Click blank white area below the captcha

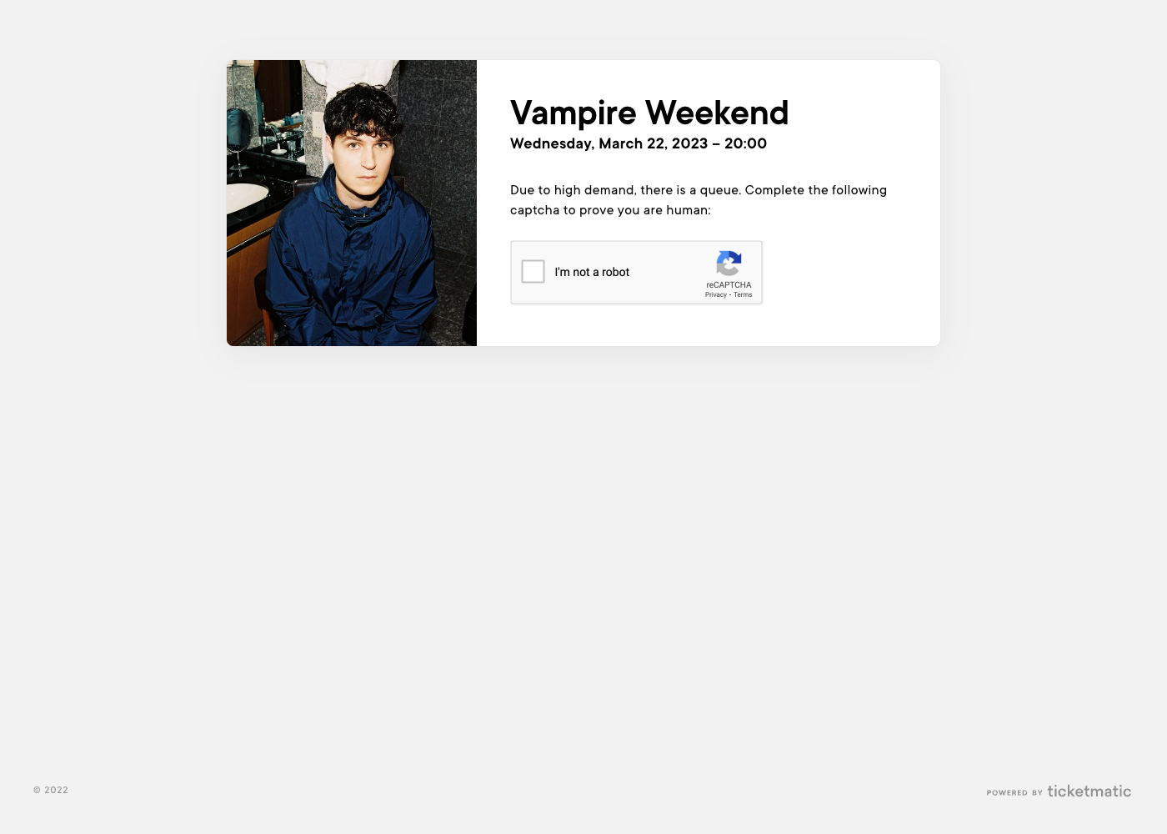(709, 327)
